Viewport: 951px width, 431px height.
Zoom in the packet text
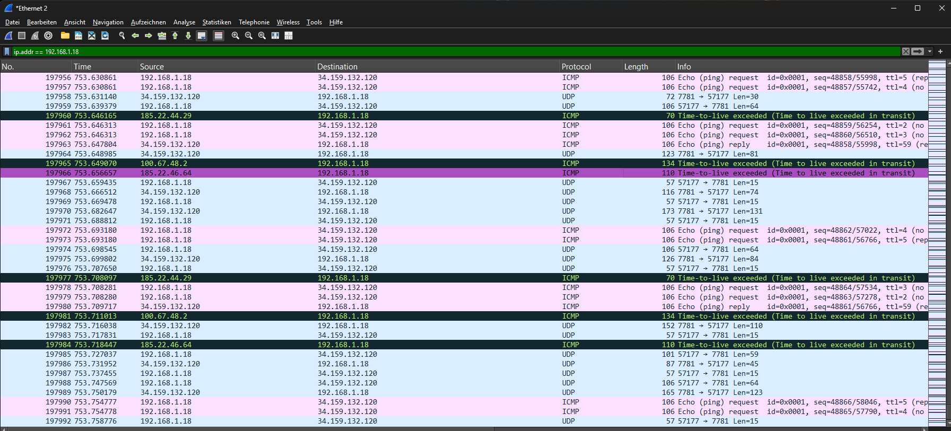click(235, 36)
